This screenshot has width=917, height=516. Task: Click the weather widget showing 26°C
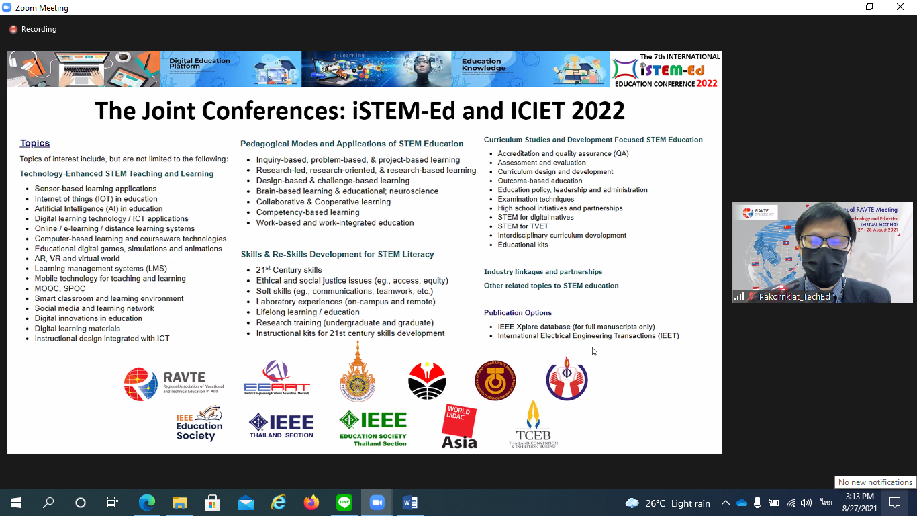667,503
